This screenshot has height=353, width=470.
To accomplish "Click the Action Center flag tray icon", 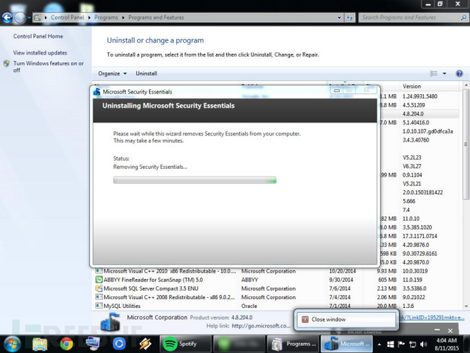I will click(401, 344).
